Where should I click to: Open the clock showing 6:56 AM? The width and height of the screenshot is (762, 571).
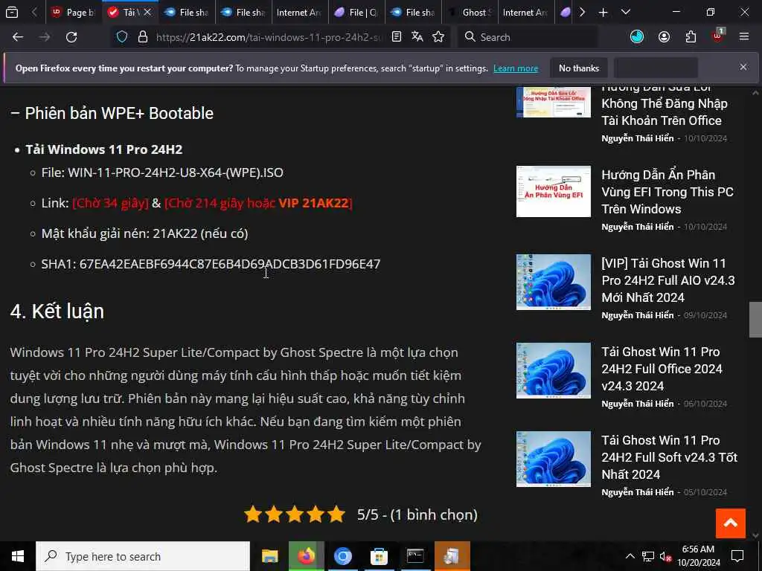pyautogui.click(x=698, y=556)
